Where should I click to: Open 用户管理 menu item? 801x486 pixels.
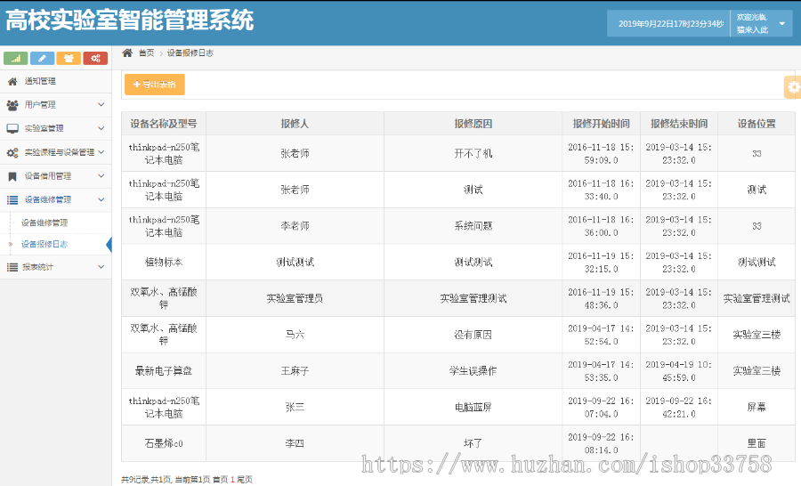tap(56, 105)
